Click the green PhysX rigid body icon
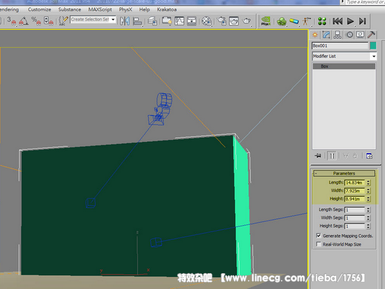 click(281, 21)
